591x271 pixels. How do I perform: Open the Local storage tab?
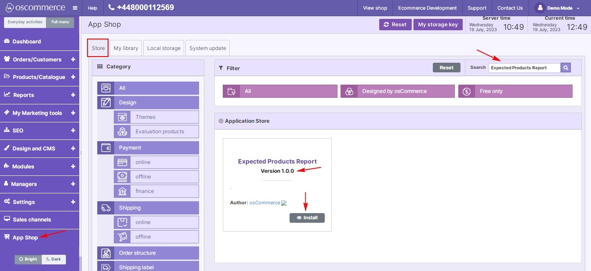[x=164, y=48]
